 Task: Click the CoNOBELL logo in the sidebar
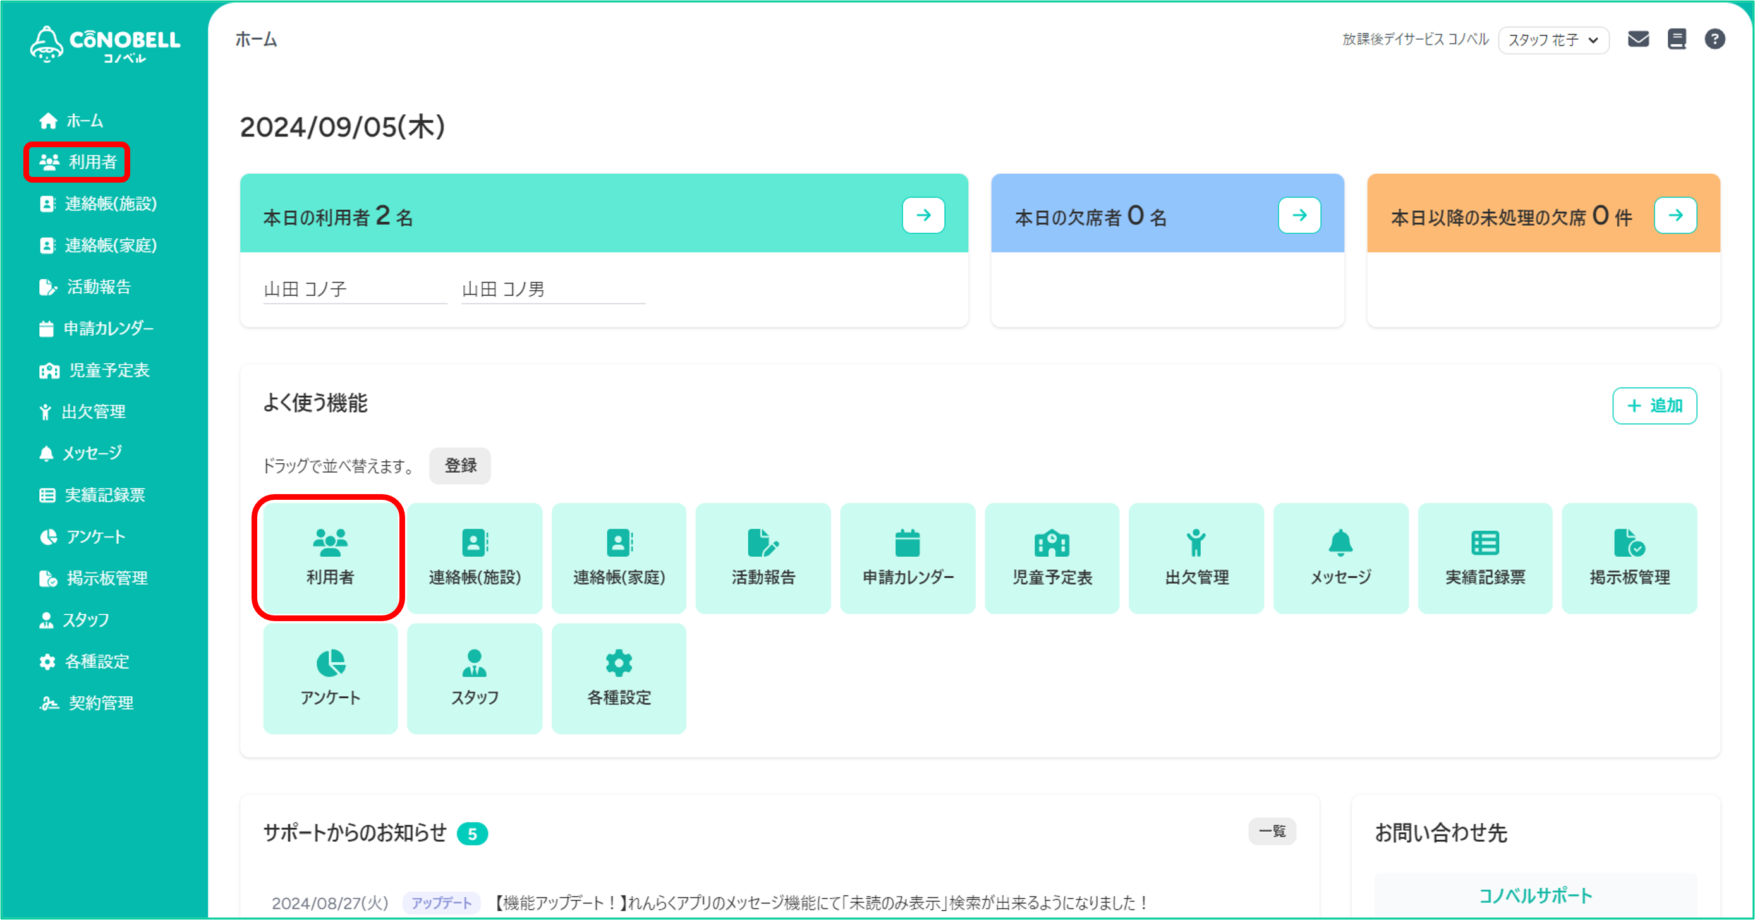coord(105,44)
